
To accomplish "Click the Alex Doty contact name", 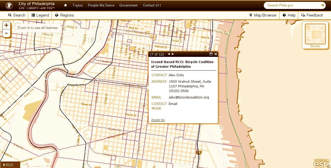I will [x=176, y=75].
